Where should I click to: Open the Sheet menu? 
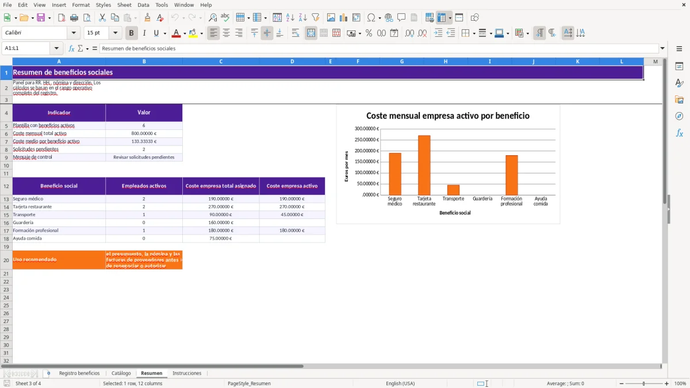124,5
